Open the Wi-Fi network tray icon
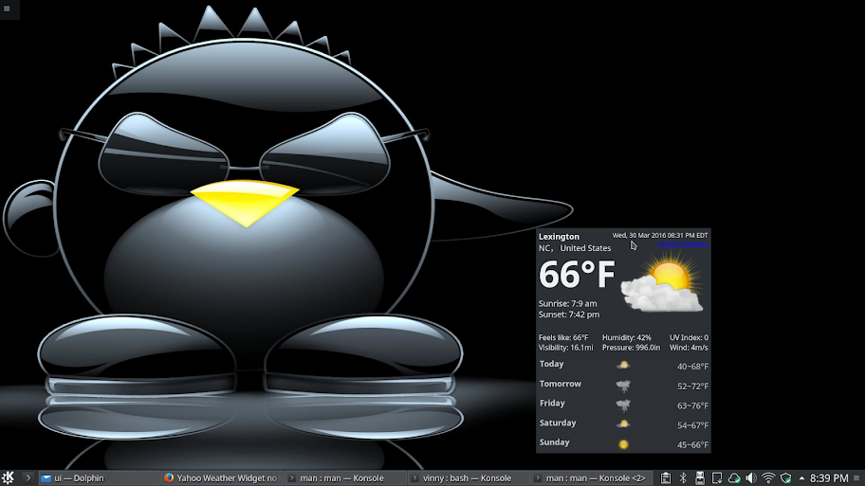 point(768,477)
